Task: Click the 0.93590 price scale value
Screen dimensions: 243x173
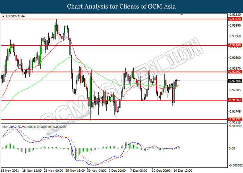Action: pos(235,25)
